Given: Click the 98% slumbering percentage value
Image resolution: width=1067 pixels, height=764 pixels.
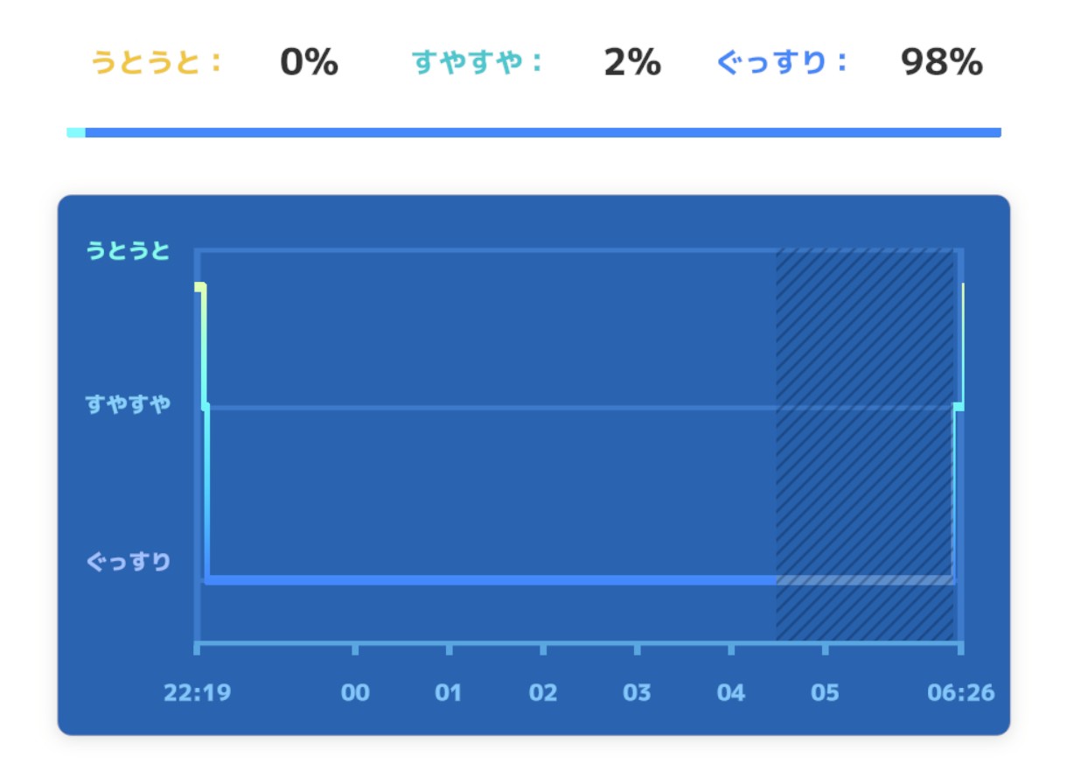Looking at the screenshot, I should 942,63.
